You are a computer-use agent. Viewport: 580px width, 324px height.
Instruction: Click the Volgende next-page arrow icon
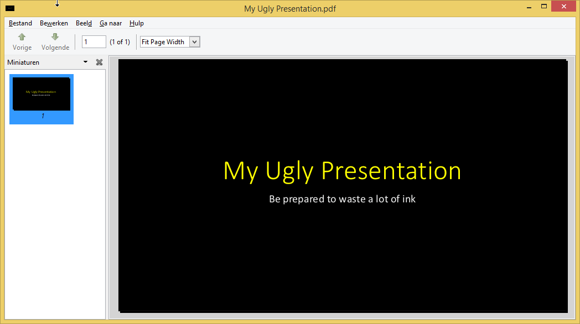click(54, 36)
